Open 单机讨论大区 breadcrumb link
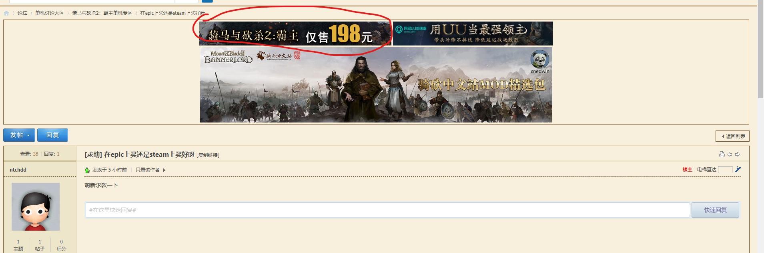Image resolution: width=764 pixels, height=253 pixels. click(x=50, y=13)
